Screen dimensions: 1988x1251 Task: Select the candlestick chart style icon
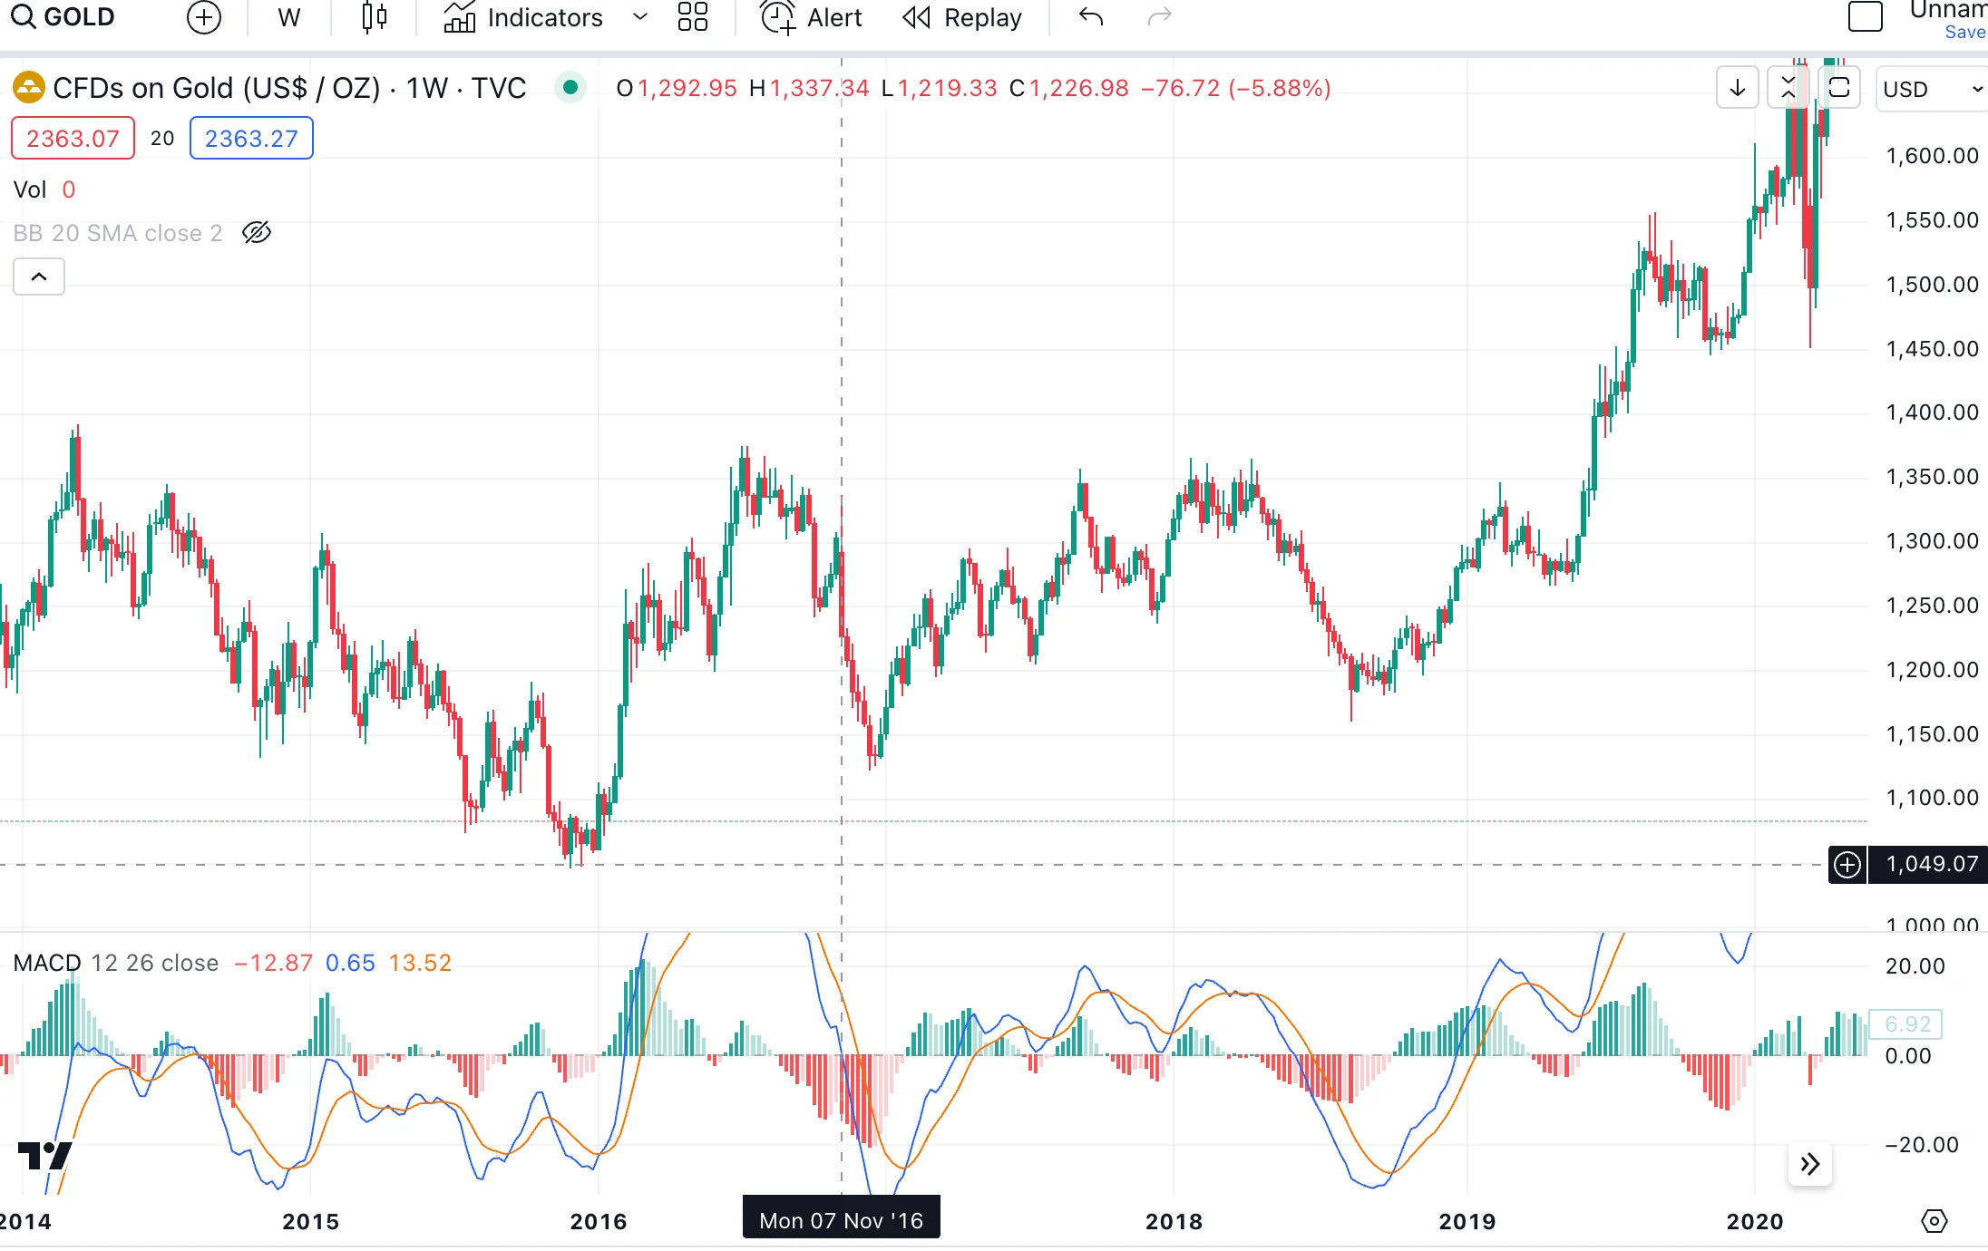pos(373,17)
